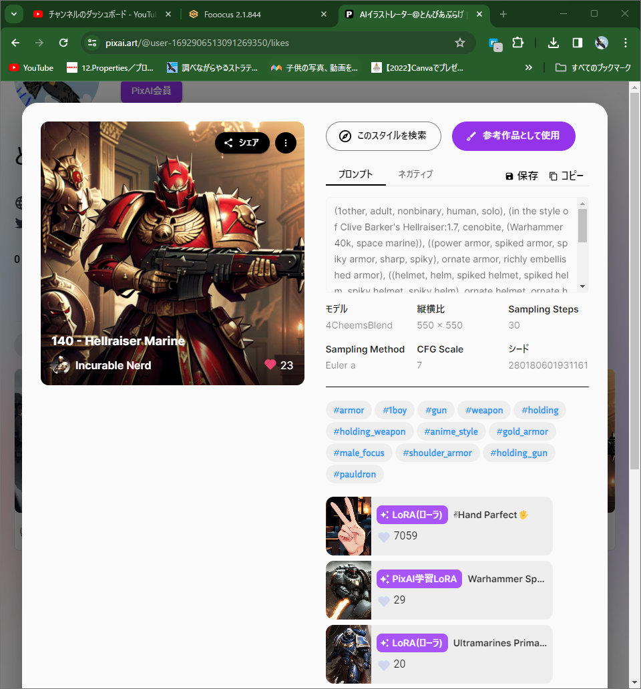Open the downloads icon in toolbar
Image resolution: width=641 pixels, height=689 pixels.
point(554,43)
